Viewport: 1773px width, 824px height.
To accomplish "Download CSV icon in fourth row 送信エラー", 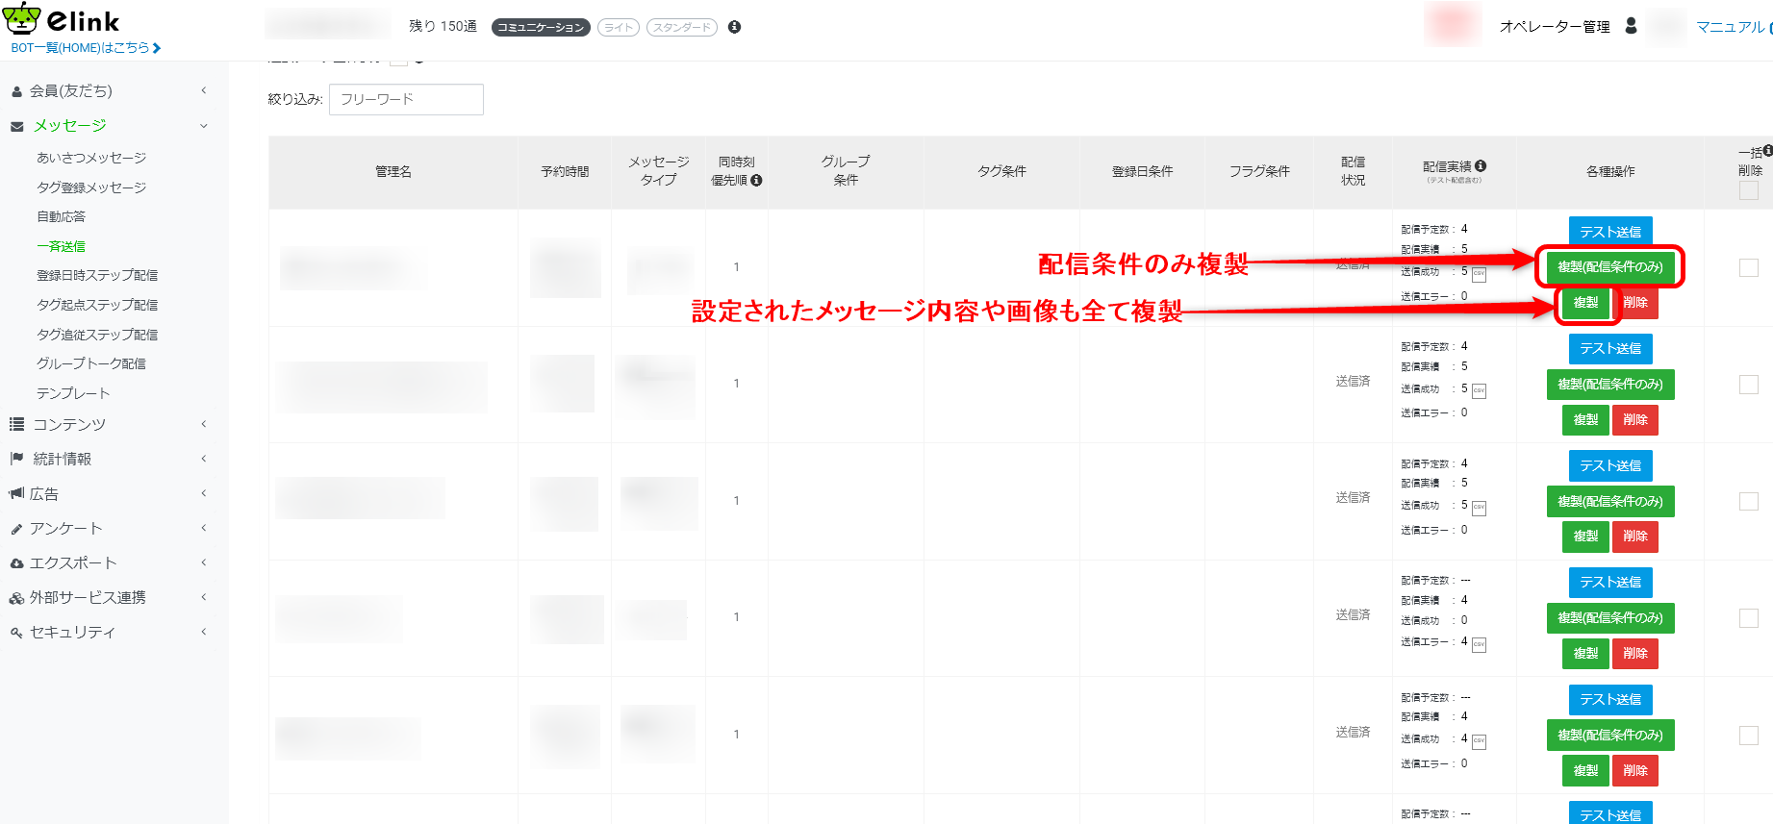I will (1480, 644).
